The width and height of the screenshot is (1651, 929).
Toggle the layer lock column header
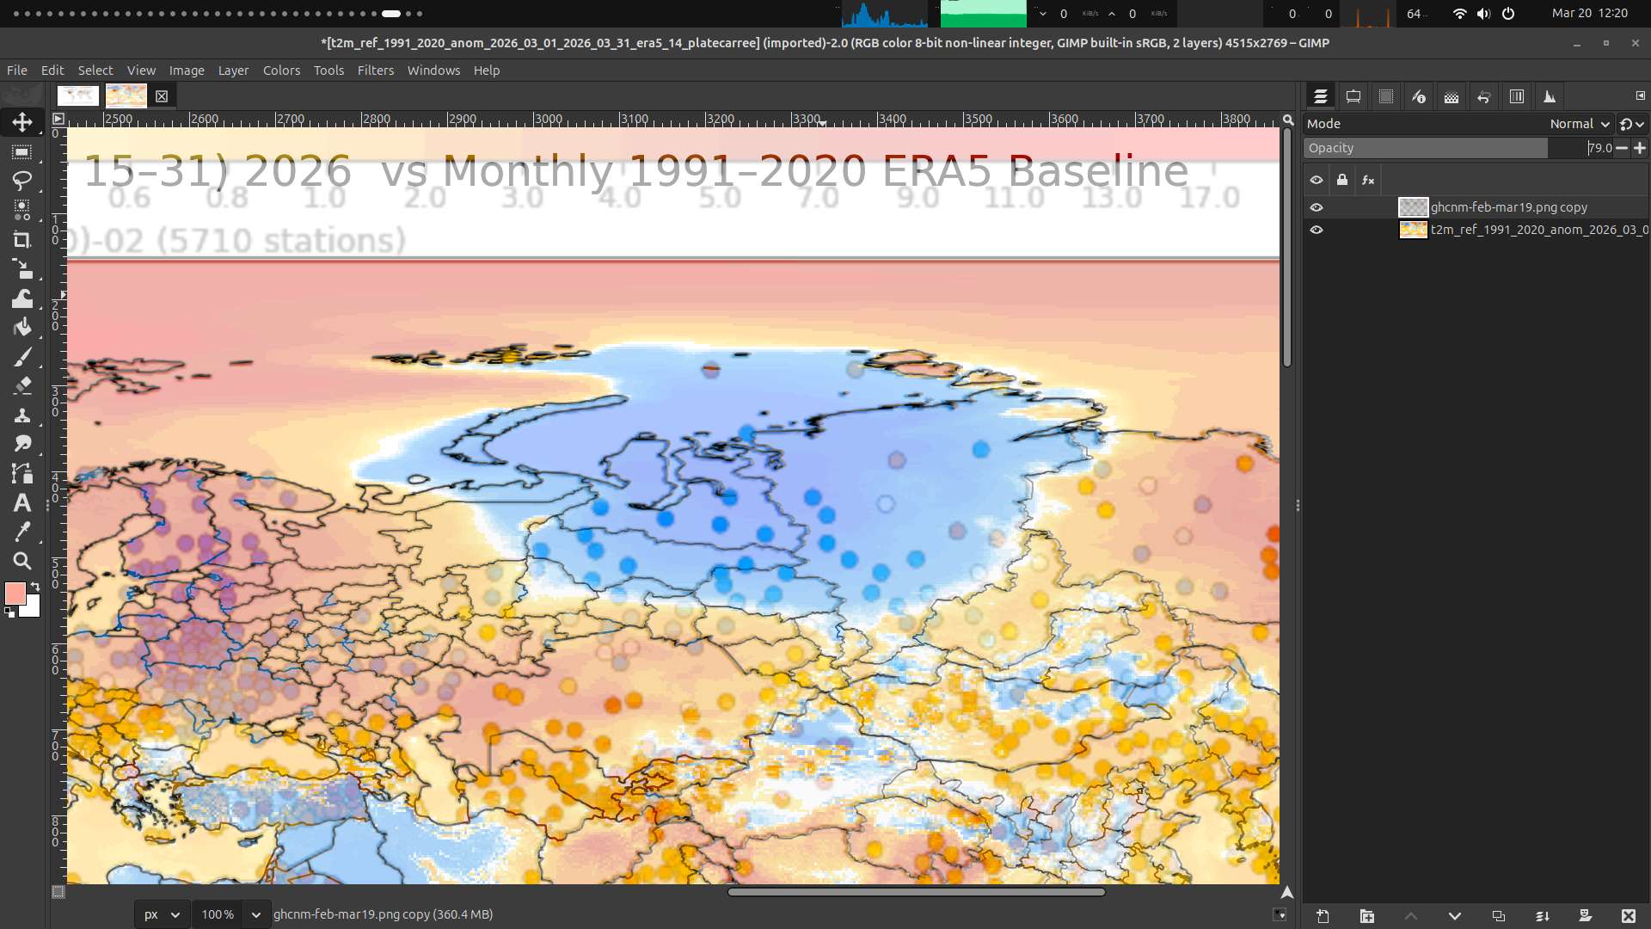tap(1342, 180)
